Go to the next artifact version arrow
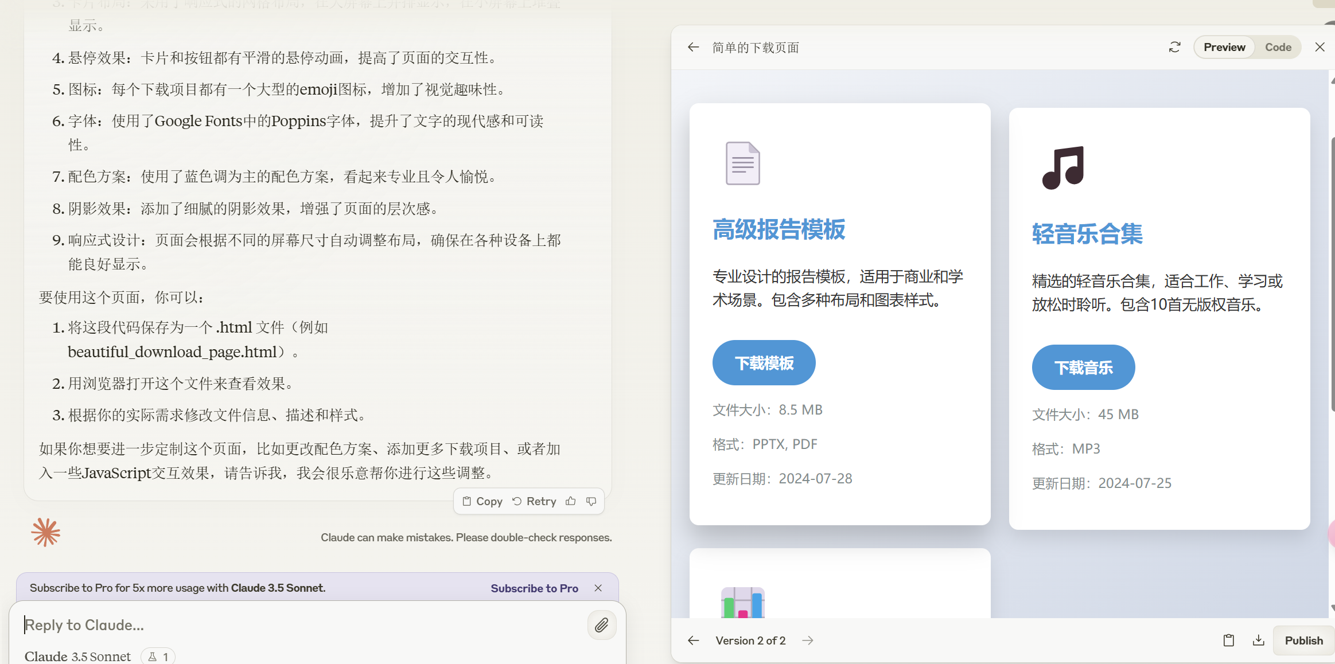Image resolution: width=1335 pixels, height=664 pixels. pyautogui.click(x=808, y=640)
